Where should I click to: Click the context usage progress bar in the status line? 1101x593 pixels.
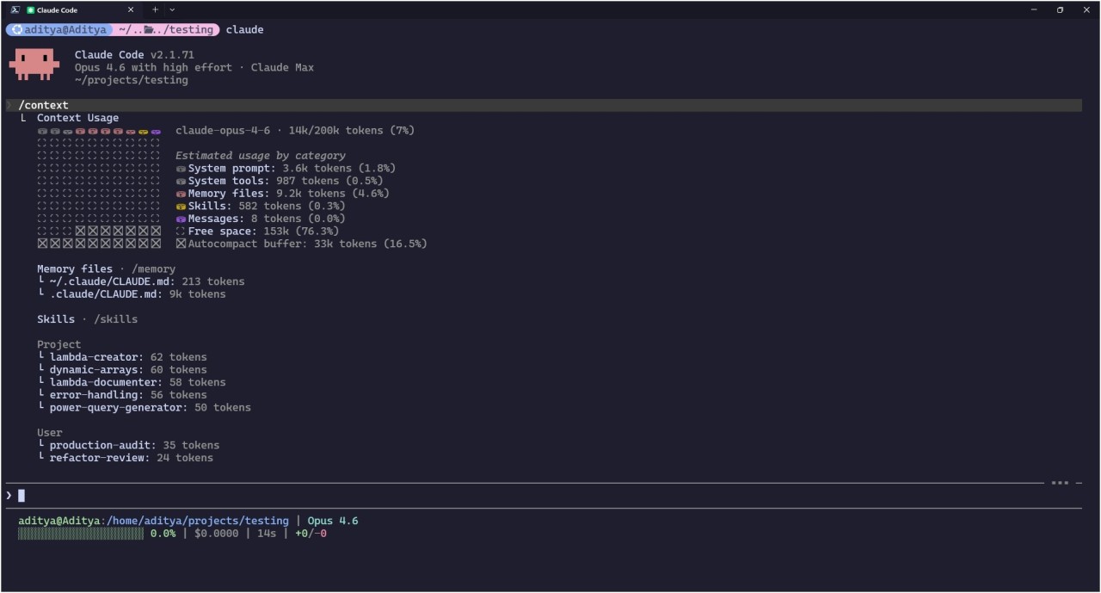pos(81,534)
